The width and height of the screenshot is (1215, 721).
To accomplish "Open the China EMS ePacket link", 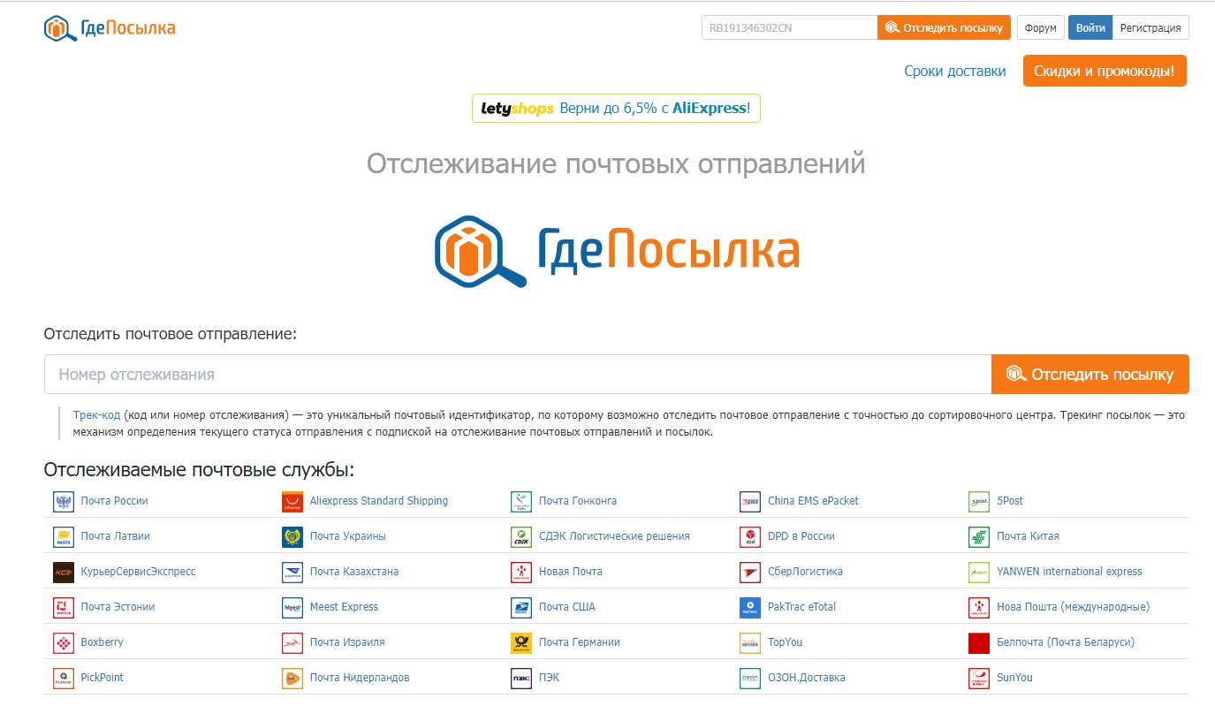I will click(x=813, y=501).
